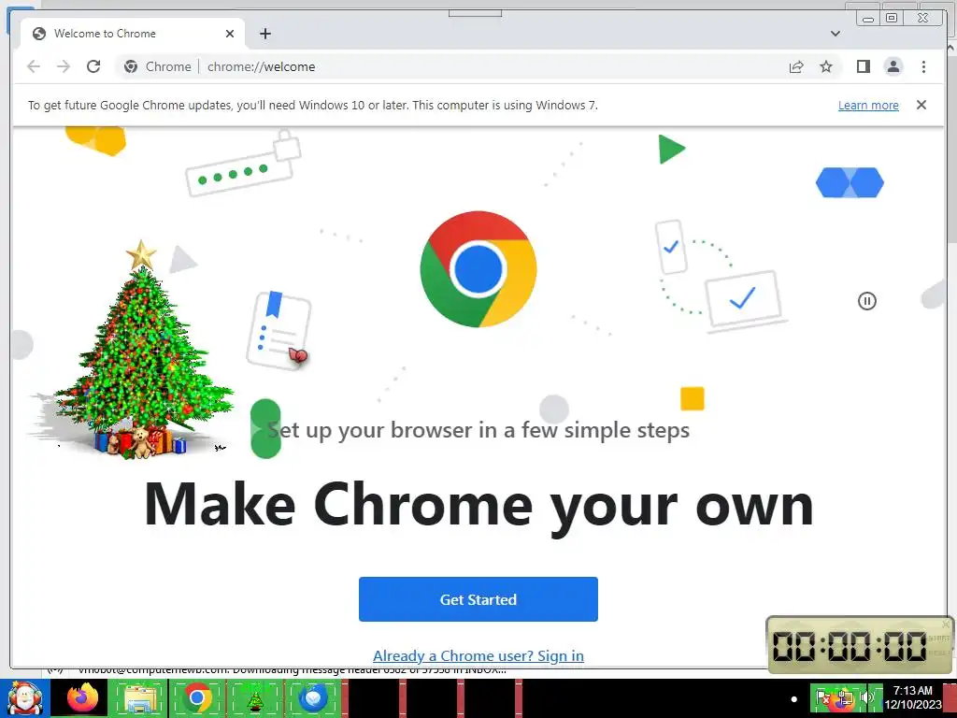Click the Get Started button

point(478,599)
